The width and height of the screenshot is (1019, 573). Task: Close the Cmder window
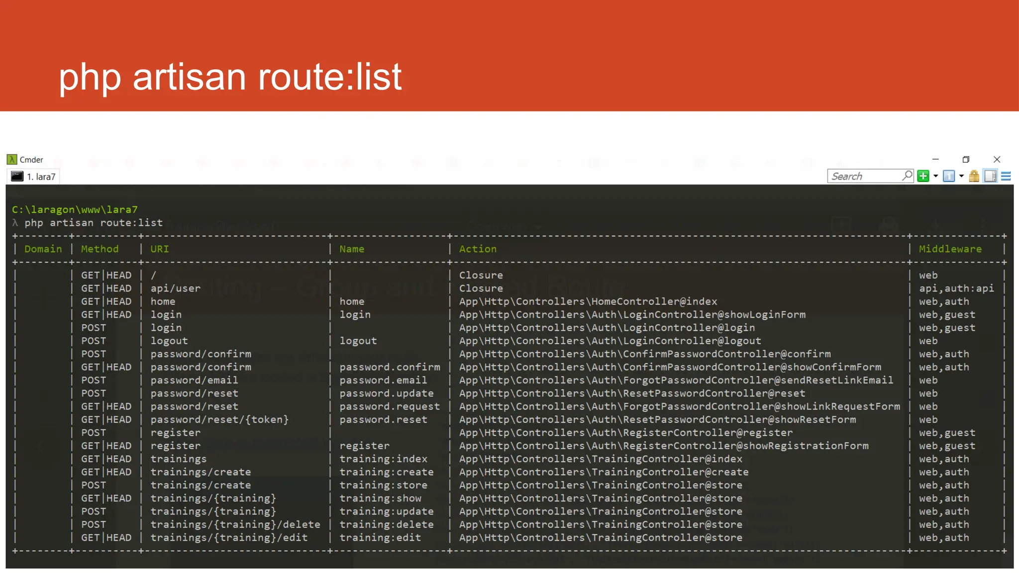[x=997, y=159]
